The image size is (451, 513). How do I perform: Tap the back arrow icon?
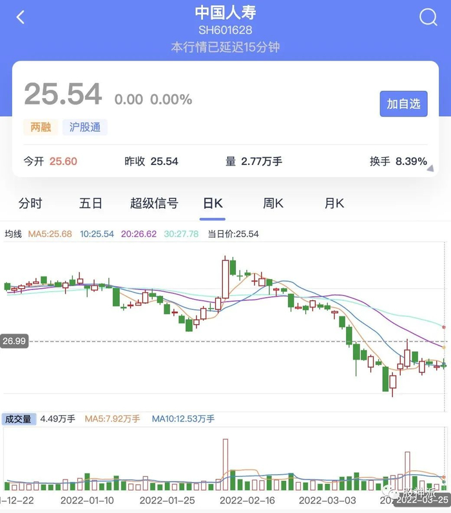[x=21, y=17]
